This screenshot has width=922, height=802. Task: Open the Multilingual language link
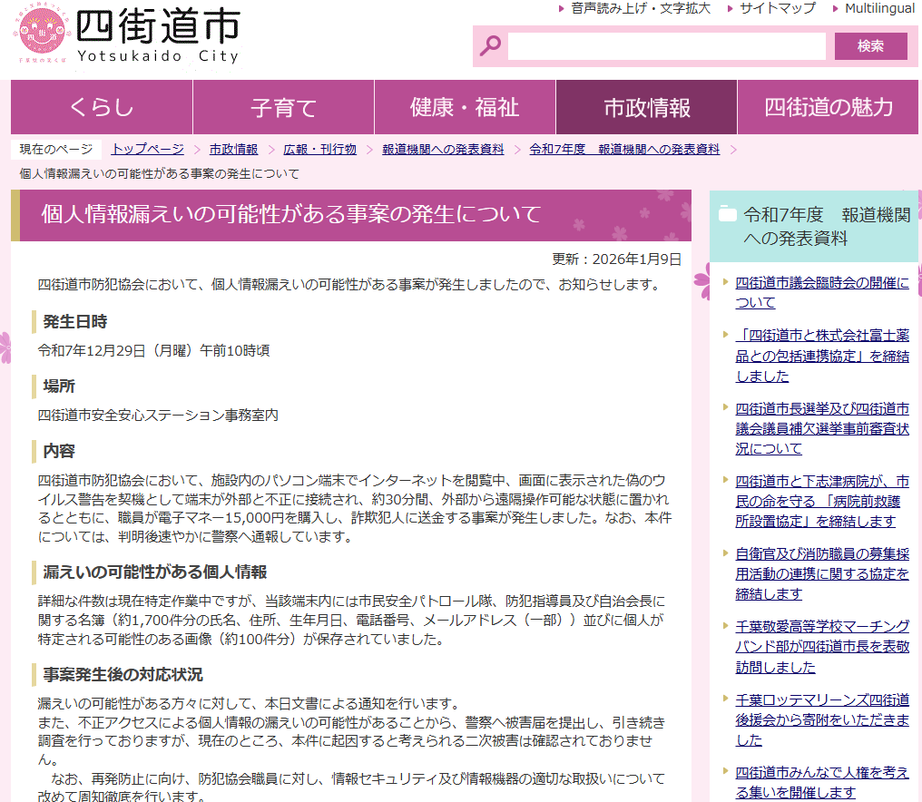click(x=879, y=8)
